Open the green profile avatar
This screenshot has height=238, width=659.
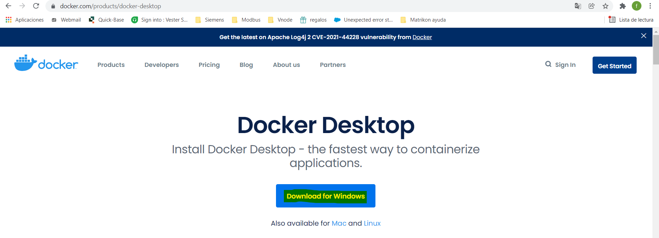click(637, 6)
